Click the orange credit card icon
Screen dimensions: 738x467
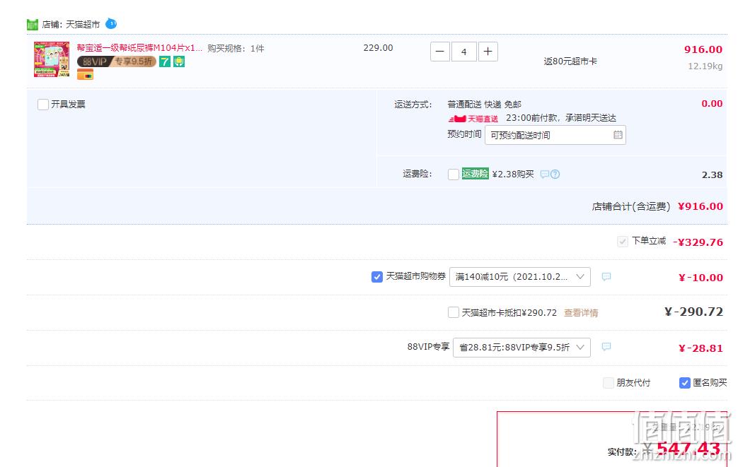(x=85, y=74)
